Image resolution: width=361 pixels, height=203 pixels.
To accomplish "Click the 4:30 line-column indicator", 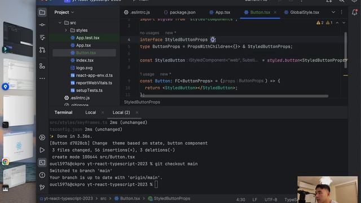I will tap(241, 200).
